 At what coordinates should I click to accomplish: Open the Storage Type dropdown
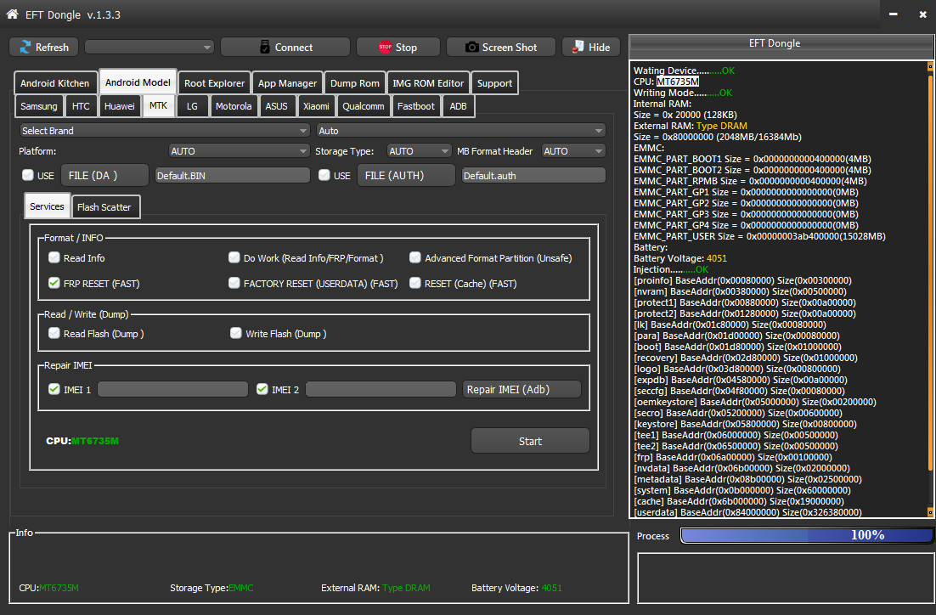(x=419, y=151)
